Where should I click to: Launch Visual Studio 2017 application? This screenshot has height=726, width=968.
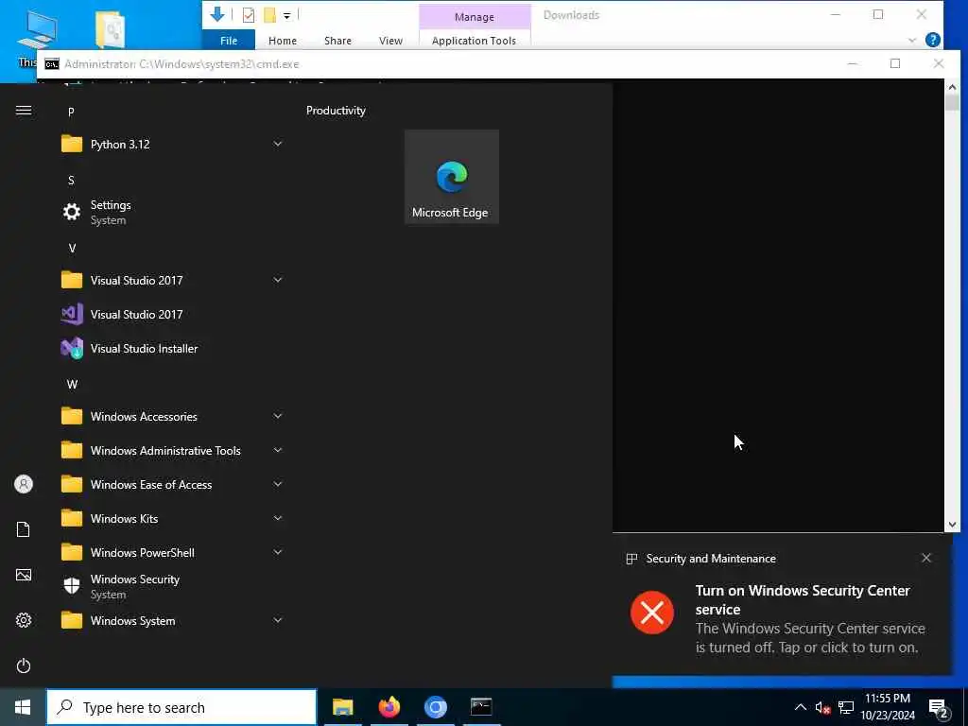pyautogui.click(x=172, y=314)
